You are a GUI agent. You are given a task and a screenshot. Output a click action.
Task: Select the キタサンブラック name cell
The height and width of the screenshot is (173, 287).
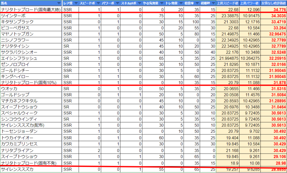(31, 22)
